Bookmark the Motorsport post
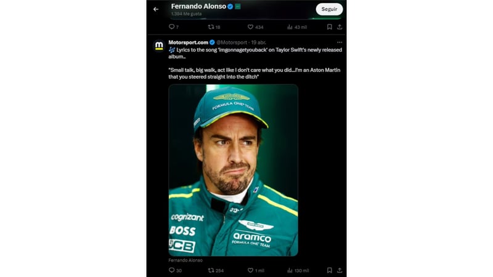The image size is (493, 277). pyautogui.click(x=330, y=270)
